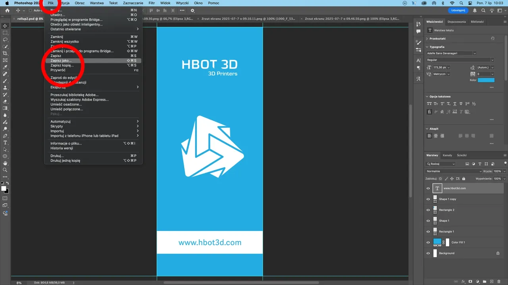The width and height of the screenshot is (508, 285).
Task: Click the text Kolor swatch
Action: (x=486, y=80)
